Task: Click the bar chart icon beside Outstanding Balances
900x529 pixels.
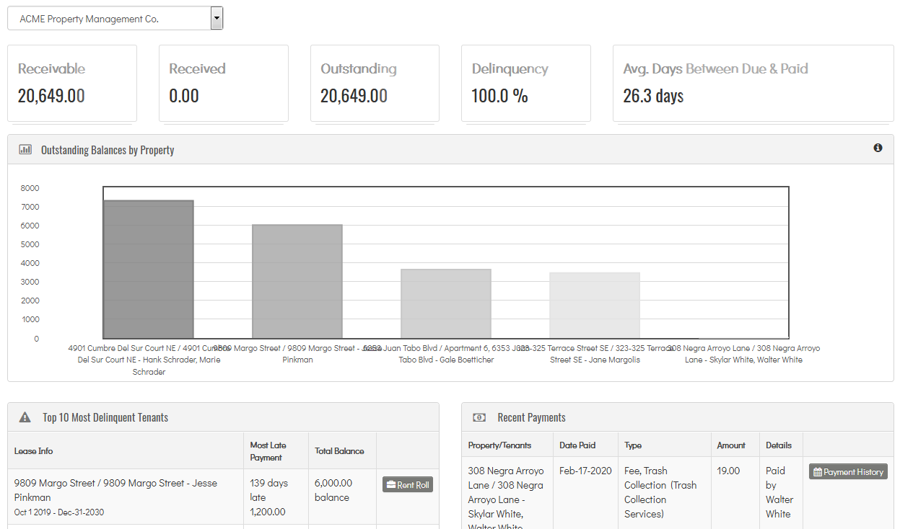Action: coord(25,150)
